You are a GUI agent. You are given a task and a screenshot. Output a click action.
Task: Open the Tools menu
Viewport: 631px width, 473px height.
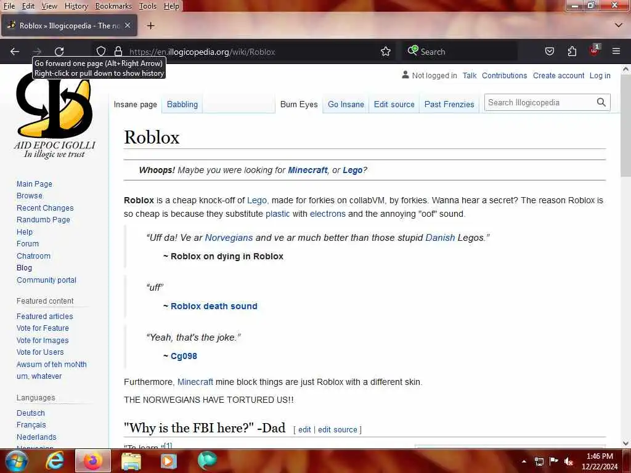click(148, 6)
